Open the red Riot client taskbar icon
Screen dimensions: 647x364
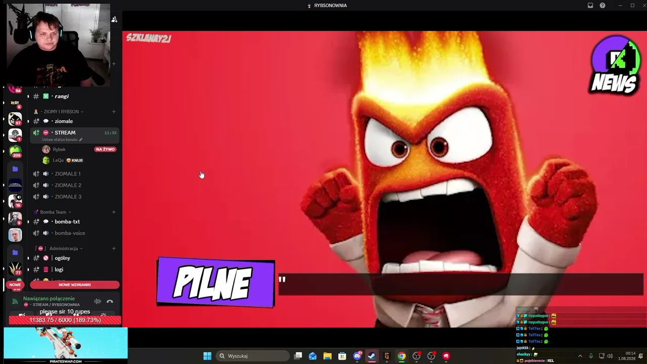[446, 356]
